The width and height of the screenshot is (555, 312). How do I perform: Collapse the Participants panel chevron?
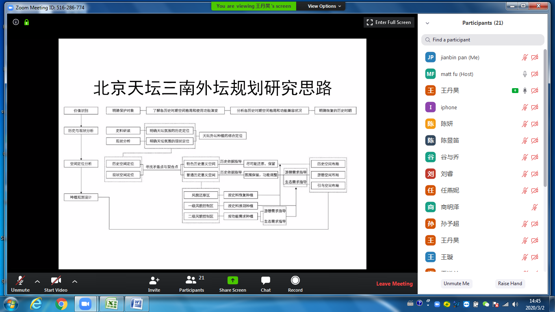[x=427, y=23]
